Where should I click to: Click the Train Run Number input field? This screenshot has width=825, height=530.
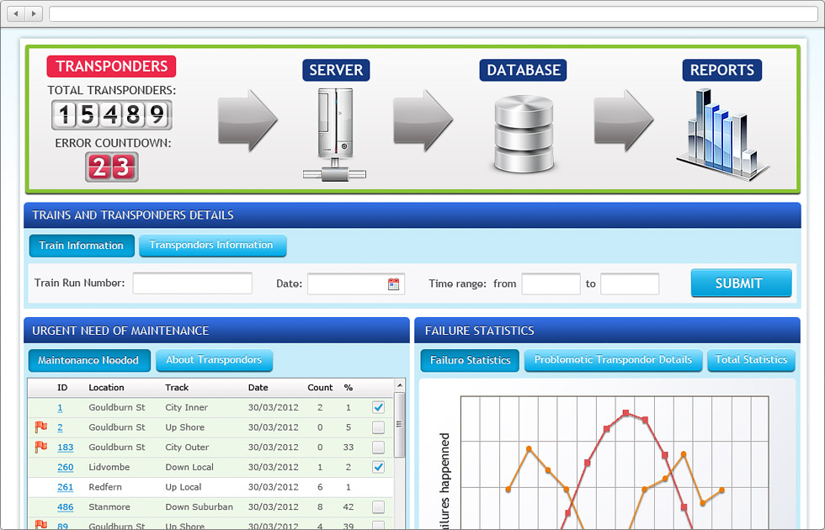193,284
